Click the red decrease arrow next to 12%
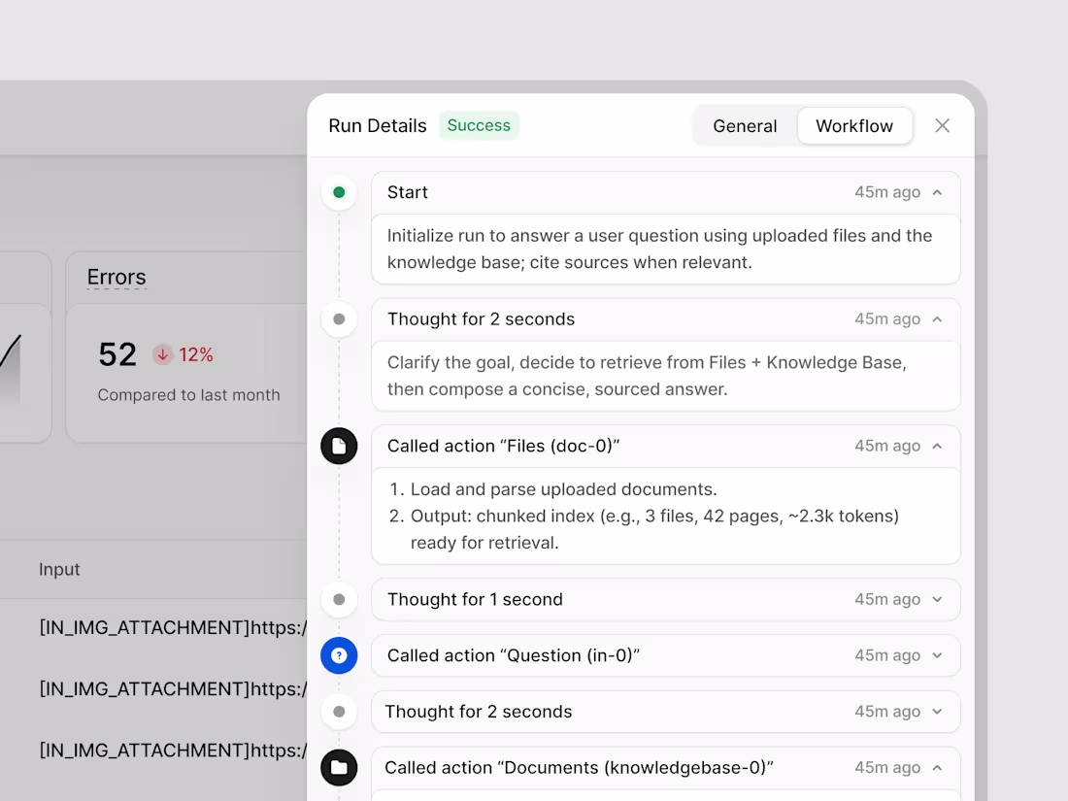Image resolution: width=1068 pixels, height=801 pixels. (x=161, y=354)
